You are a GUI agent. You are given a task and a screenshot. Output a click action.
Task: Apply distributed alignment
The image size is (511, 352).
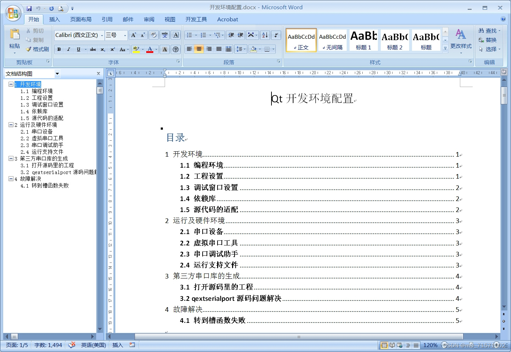229,49
